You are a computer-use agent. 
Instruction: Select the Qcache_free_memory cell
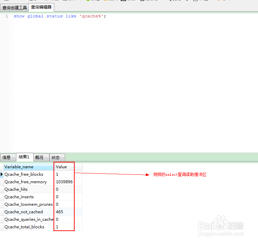click(29, 182)
